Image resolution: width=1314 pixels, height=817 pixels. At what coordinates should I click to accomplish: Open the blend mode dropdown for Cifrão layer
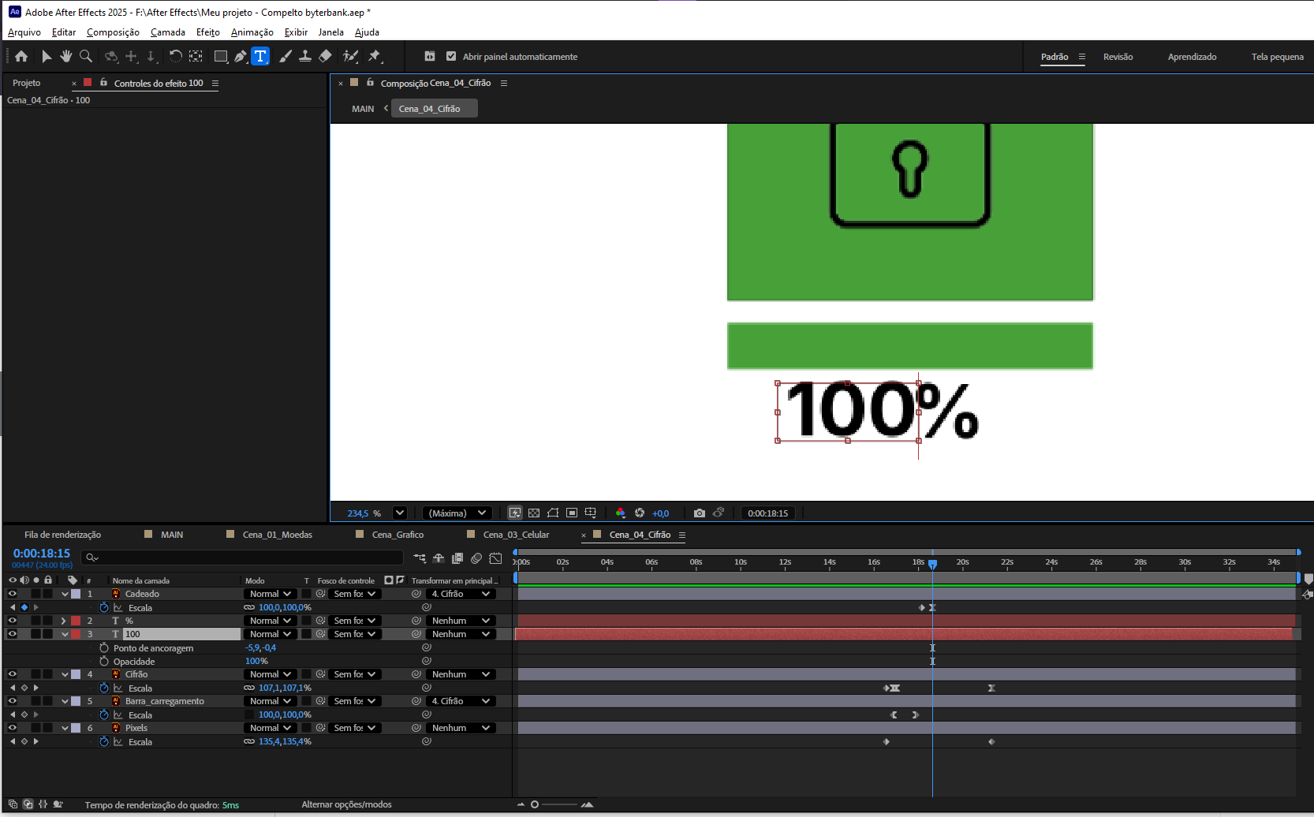(271, 674)
